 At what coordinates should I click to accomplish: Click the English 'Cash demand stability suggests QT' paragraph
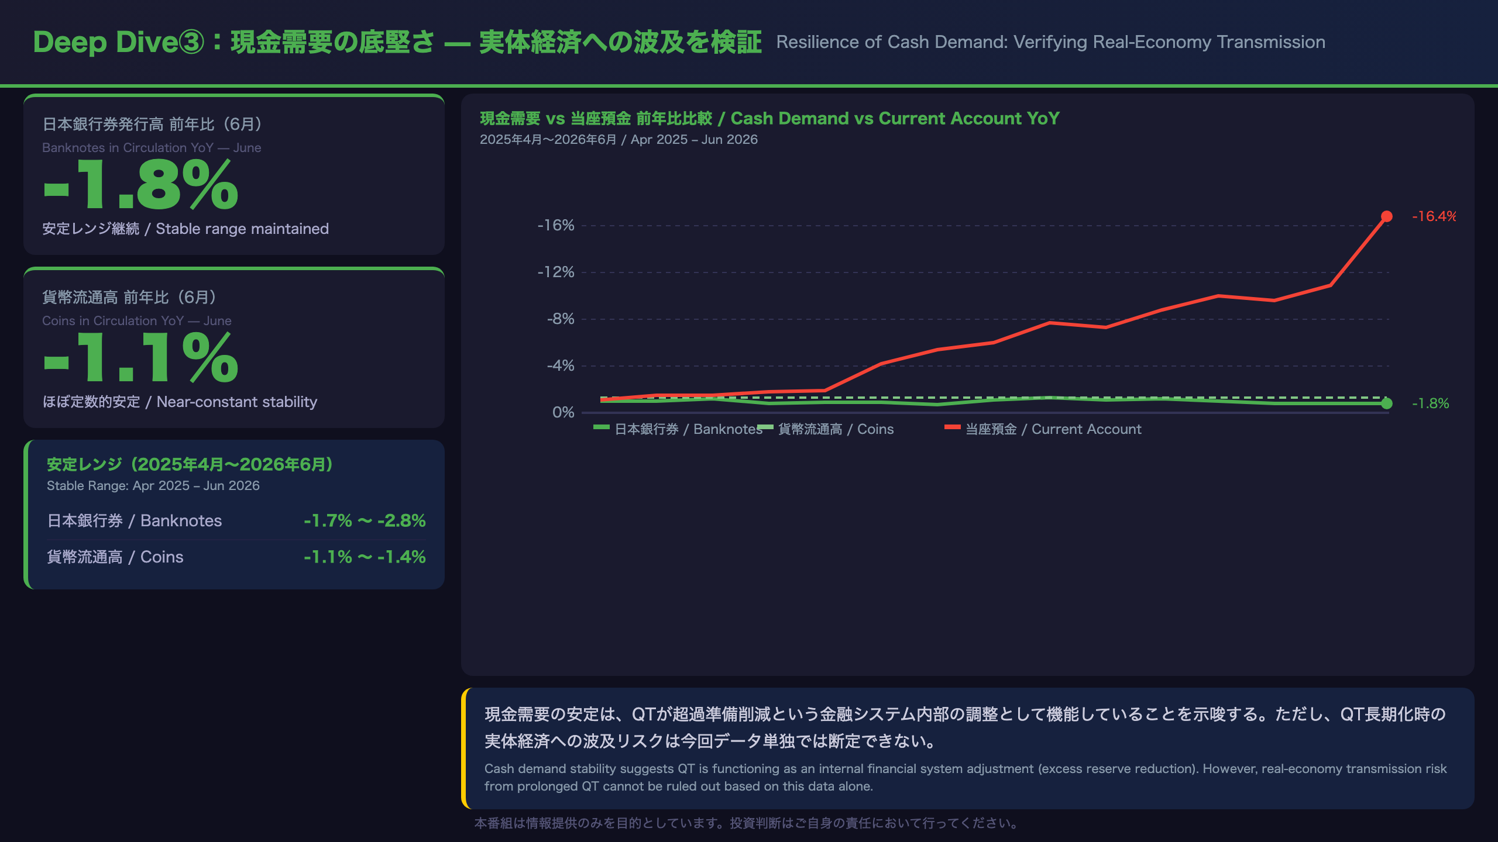pos(966,777)
